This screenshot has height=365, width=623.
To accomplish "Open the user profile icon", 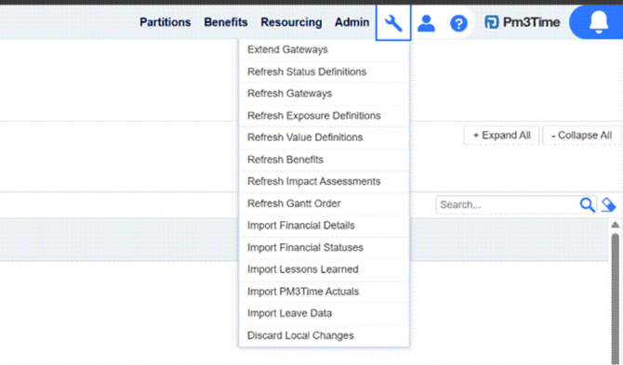I will [426, 23].
